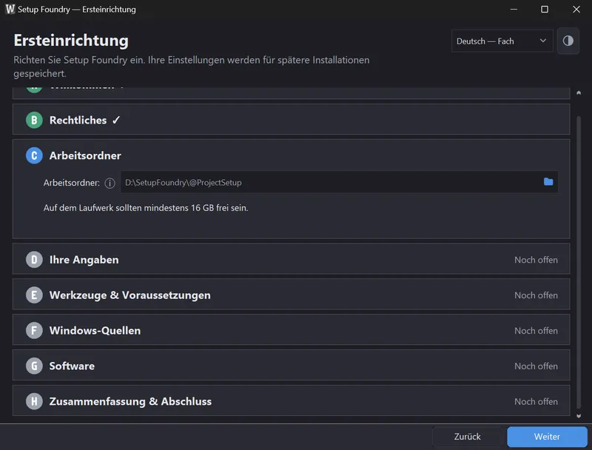This screenshot has width=592, height=450.
Task: Click the checkmark next to Rechtliches
Action: pos(116,120)
